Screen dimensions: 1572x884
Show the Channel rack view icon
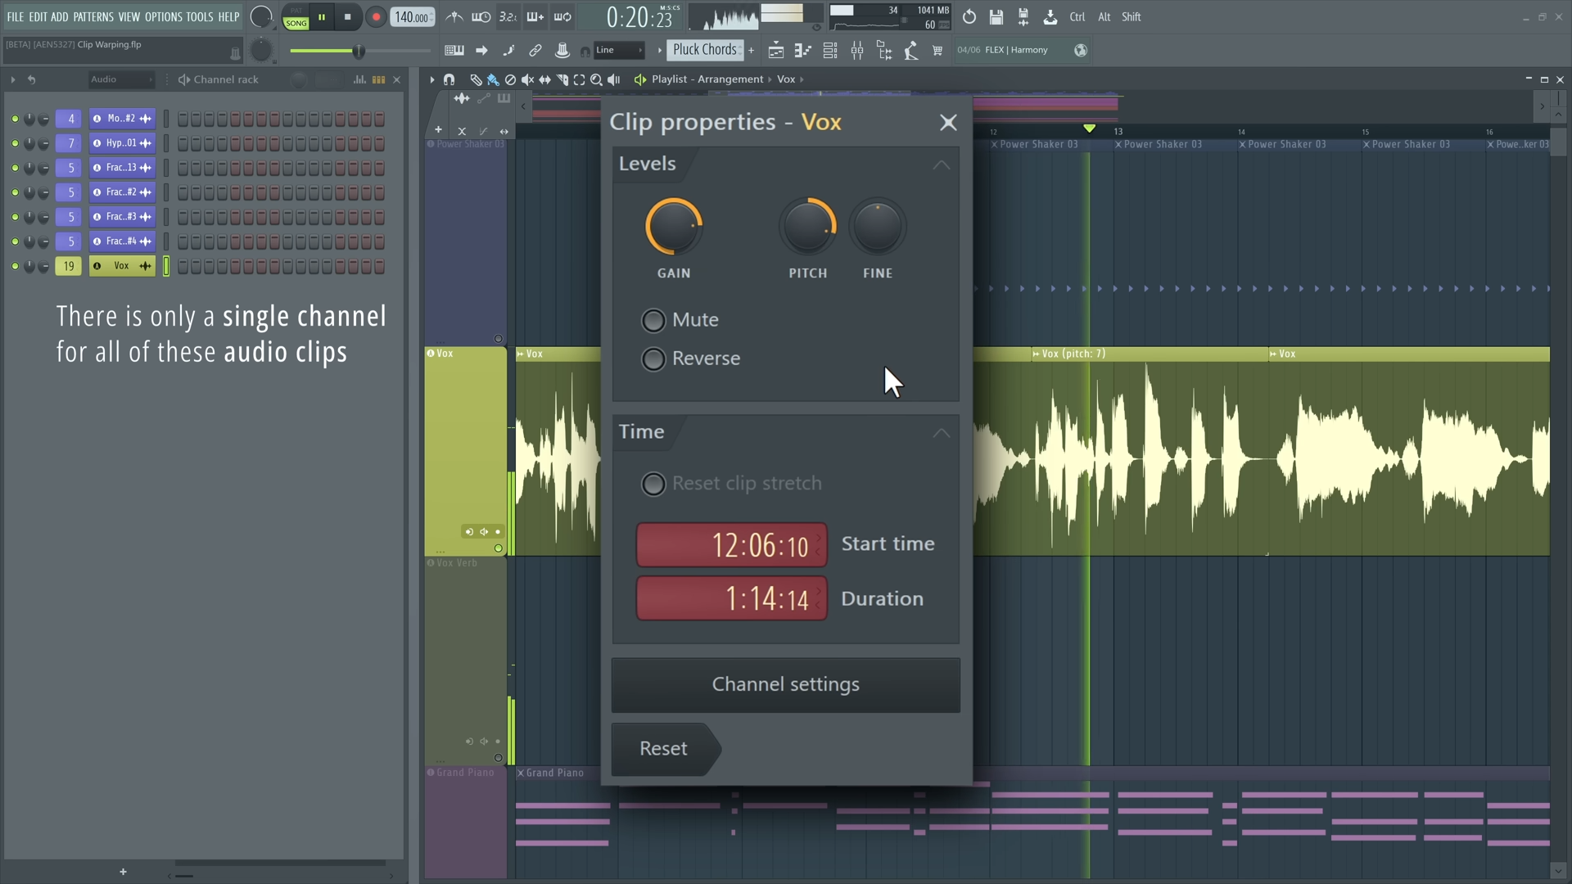click(830, 51)
